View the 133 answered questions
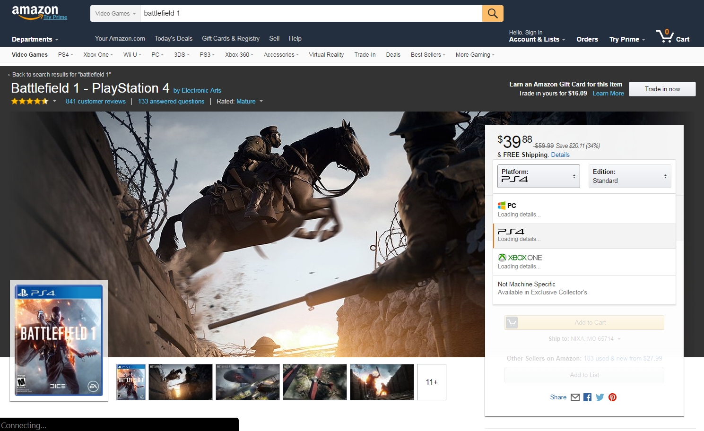704x431 pixels. pyautogui.click(x=171, y=101)
